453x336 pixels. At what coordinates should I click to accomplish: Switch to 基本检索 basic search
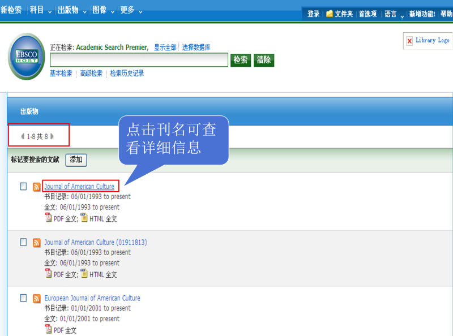point(61,74)
